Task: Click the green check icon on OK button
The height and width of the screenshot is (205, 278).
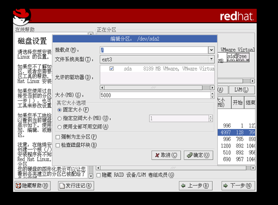Action: [x=190, y=155]
